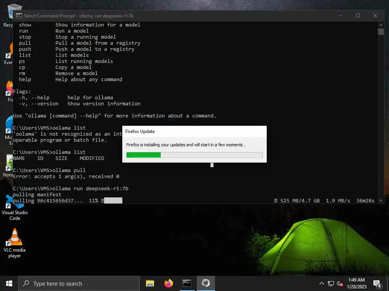Click the 'oolama list' mistyped command line
The width and height of the screenshot is (389, 291).
point(49,128)
